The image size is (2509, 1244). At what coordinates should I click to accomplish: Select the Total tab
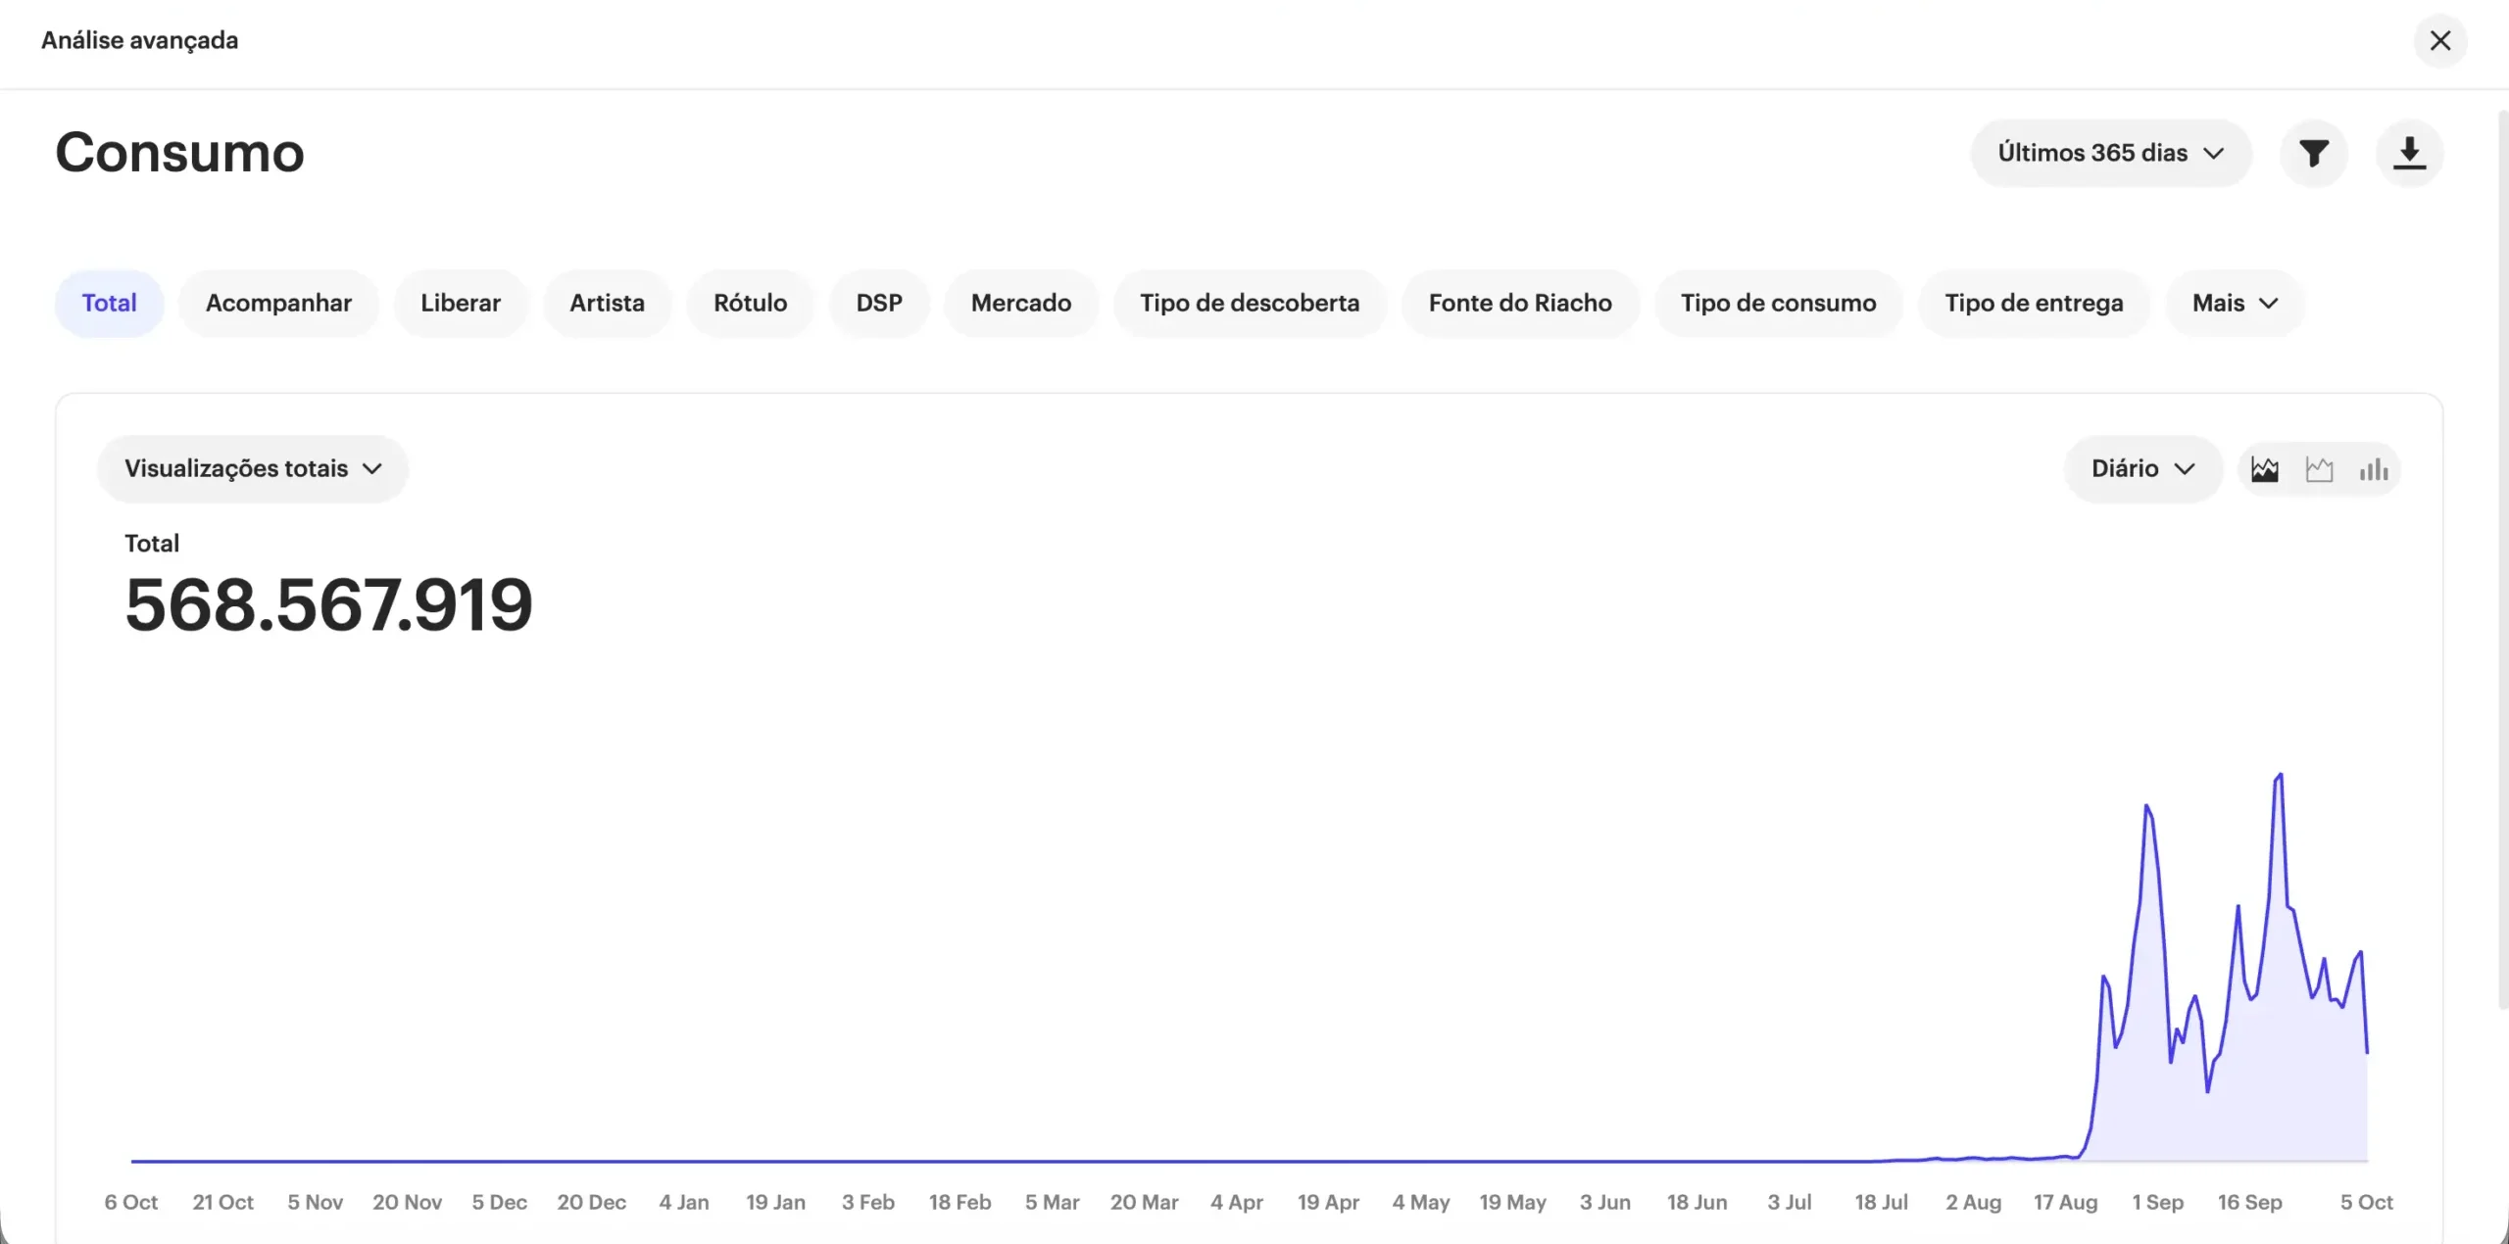pyautogui.click(x=109, y=303)
